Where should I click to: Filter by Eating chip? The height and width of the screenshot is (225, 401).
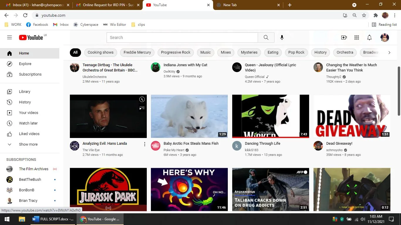click(x=273, y=52)
